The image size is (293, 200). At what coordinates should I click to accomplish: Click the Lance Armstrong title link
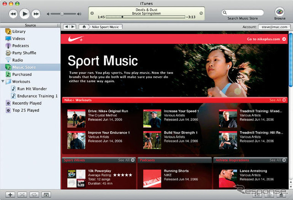(x=253, y=171)
